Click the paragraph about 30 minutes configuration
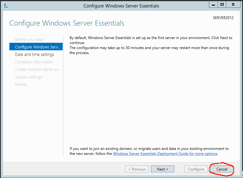The width and height of the screenshot is (243, 178). pyautogui.click(x=149, y=50)
